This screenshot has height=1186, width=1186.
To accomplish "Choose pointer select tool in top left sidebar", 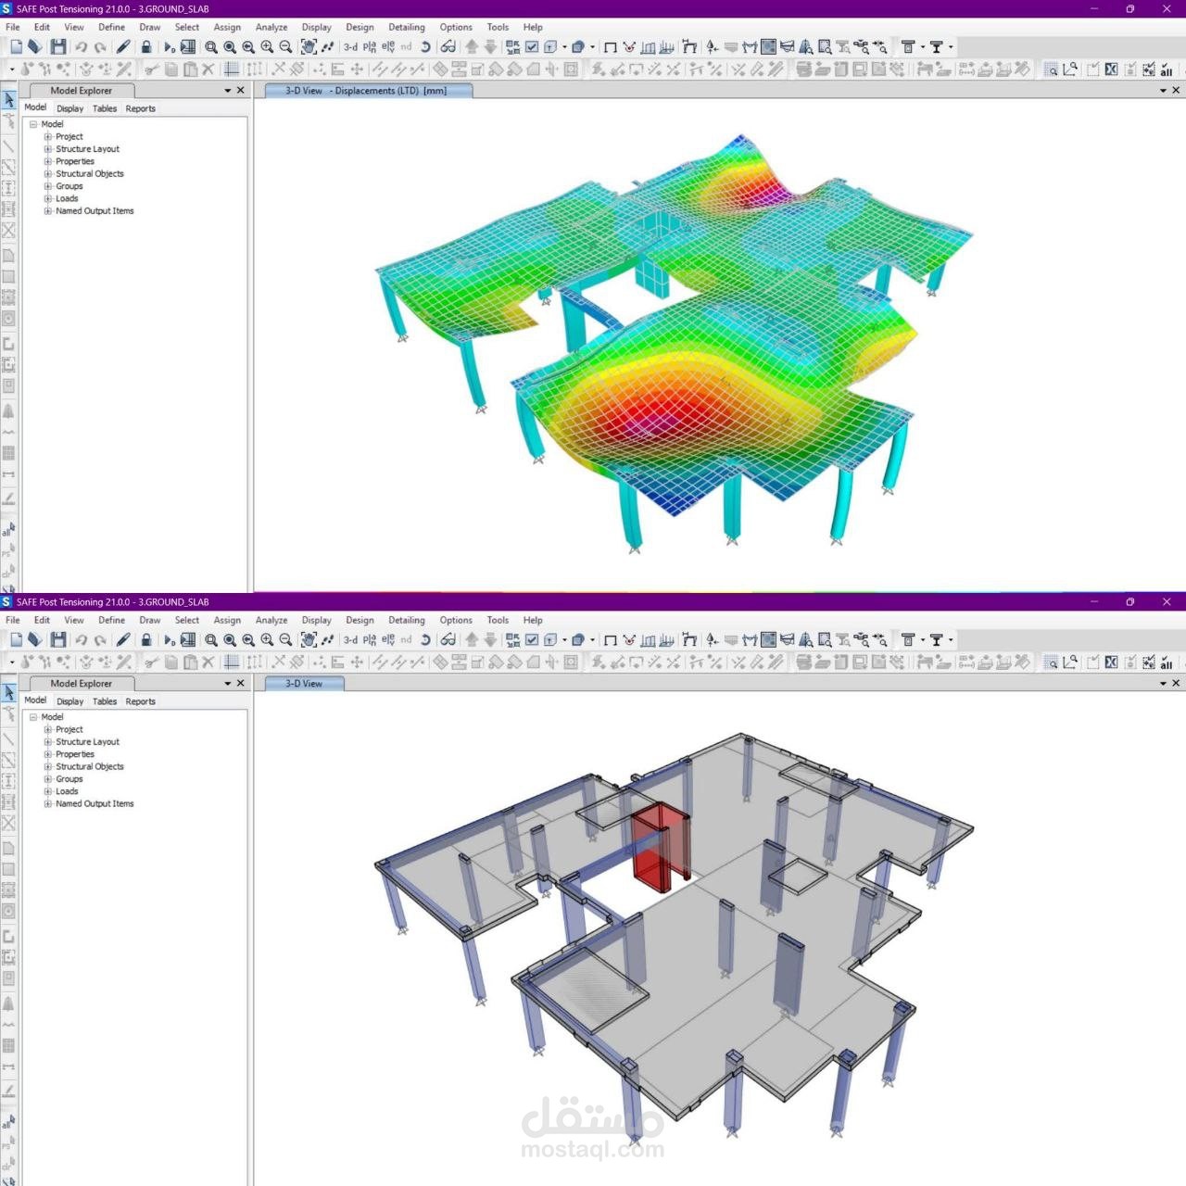I will (8, 99).
